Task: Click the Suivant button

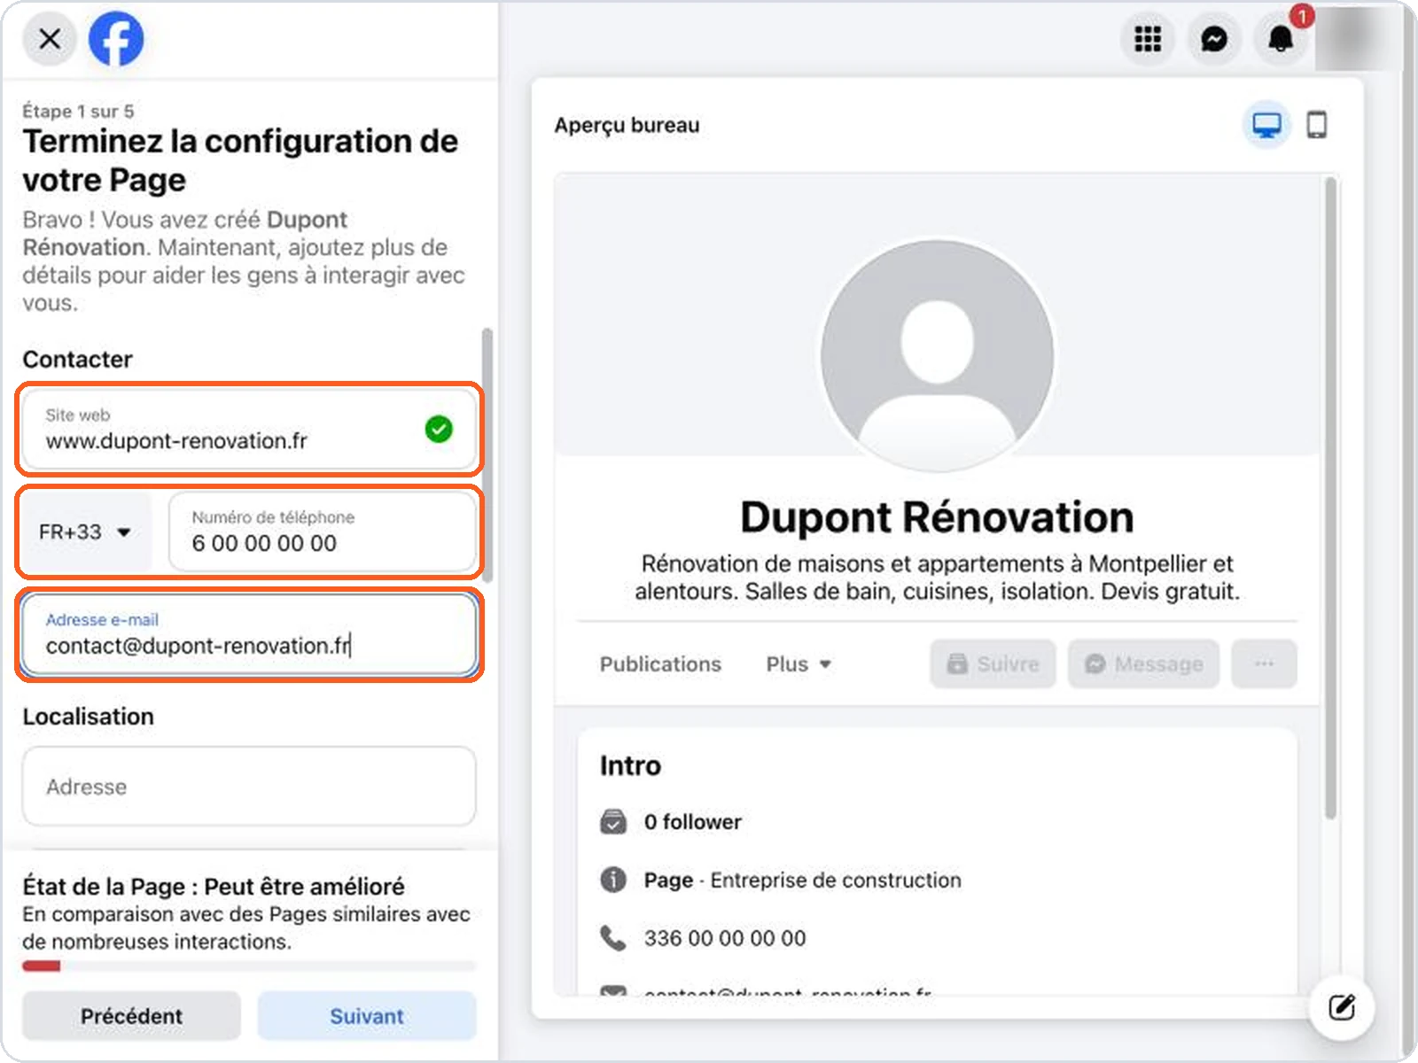Action: [367, 1016]
